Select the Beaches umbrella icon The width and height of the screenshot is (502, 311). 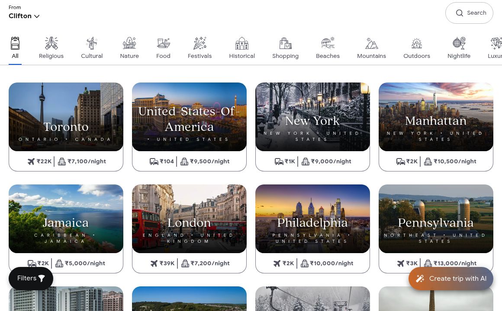point(328,43)
